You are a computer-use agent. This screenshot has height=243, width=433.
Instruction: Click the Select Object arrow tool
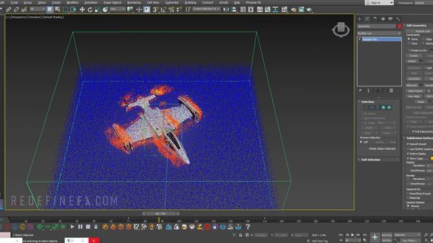(x=50, y=9)
